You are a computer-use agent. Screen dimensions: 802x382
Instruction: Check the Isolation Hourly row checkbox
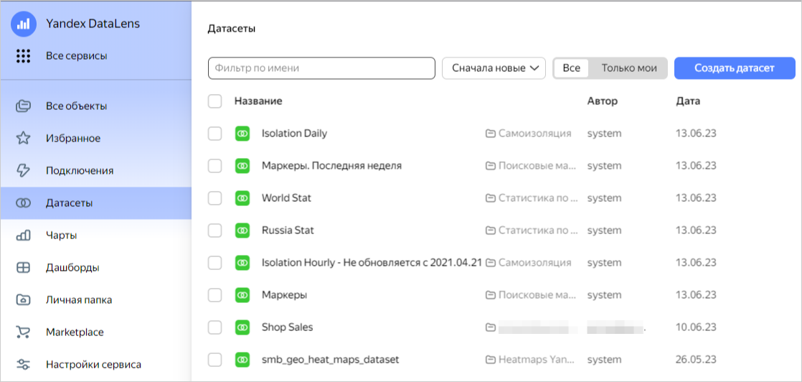coord(214,263)
